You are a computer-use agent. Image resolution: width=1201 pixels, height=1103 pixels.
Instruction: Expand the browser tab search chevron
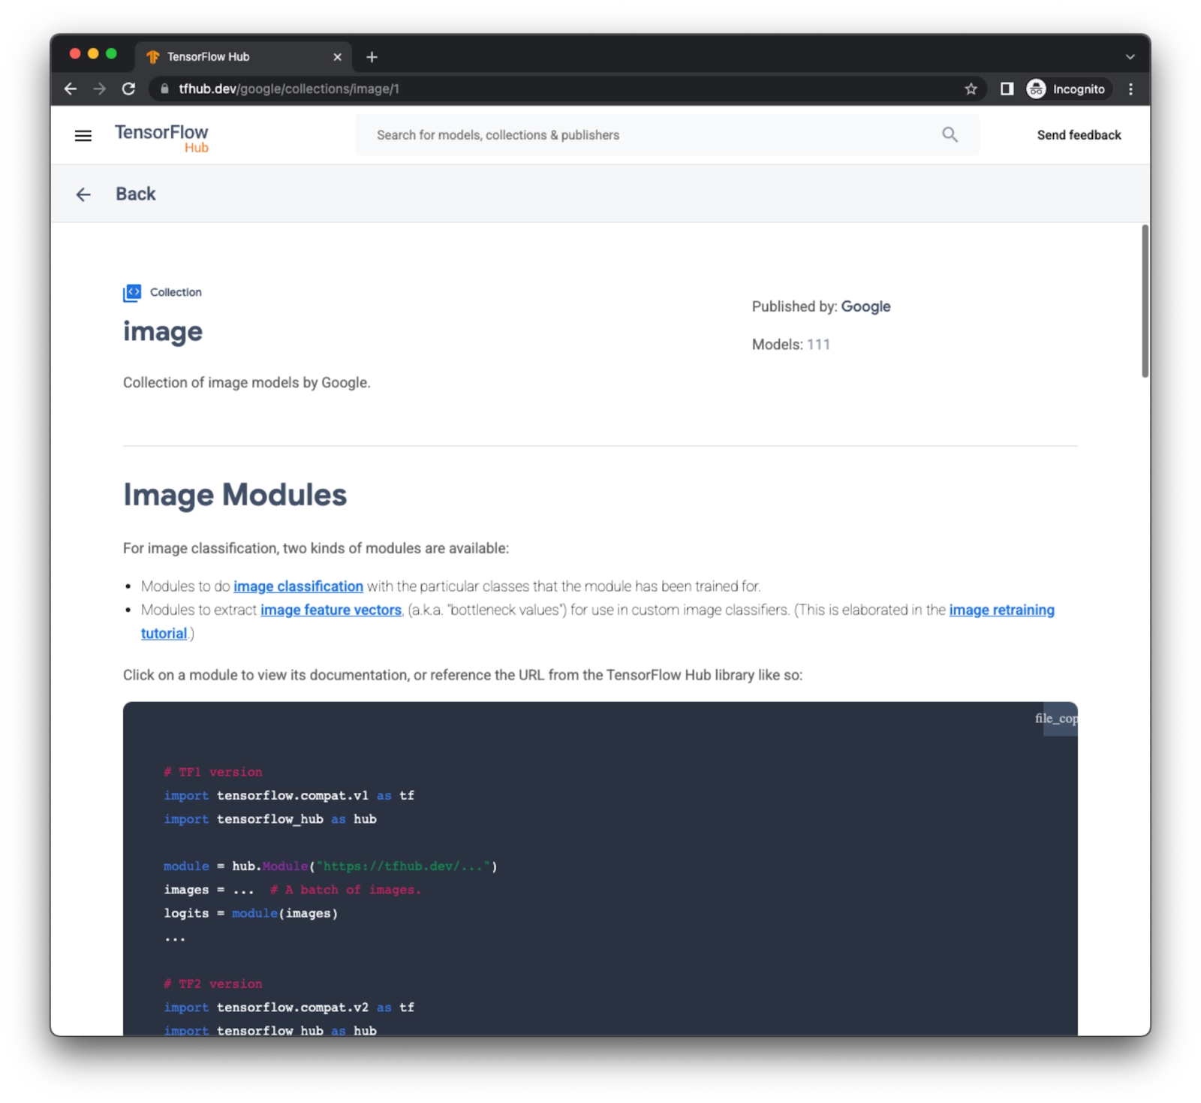point(1129,56)
